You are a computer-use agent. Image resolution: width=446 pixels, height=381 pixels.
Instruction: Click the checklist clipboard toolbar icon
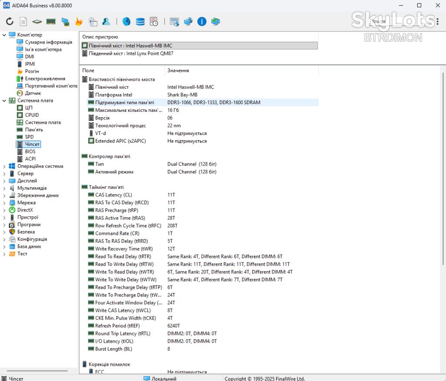93,22
